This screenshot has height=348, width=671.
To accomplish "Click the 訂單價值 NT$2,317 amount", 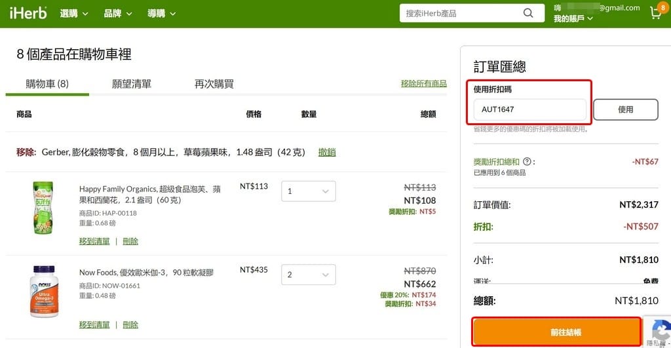I will 639,204.
